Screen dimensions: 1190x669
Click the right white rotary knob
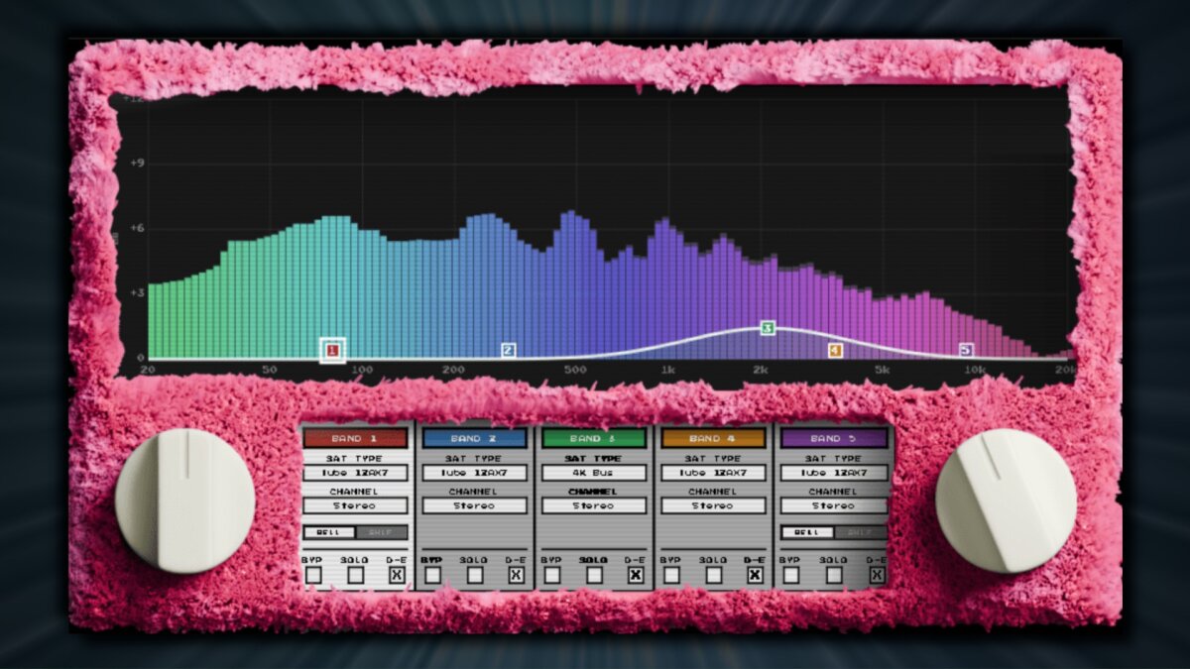pos(1006,501)
